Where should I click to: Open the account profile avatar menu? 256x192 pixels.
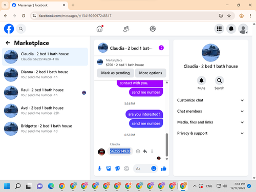(243, 29)
